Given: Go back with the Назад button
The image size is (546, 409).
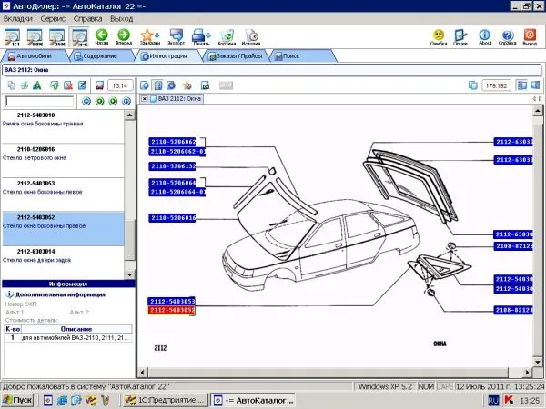Looking at the screenshot, I should click(x=102, y=37).
